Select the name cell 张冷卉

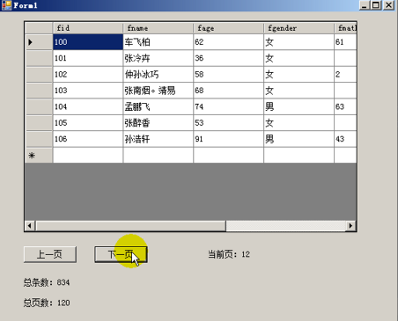(x=158, y=58)
